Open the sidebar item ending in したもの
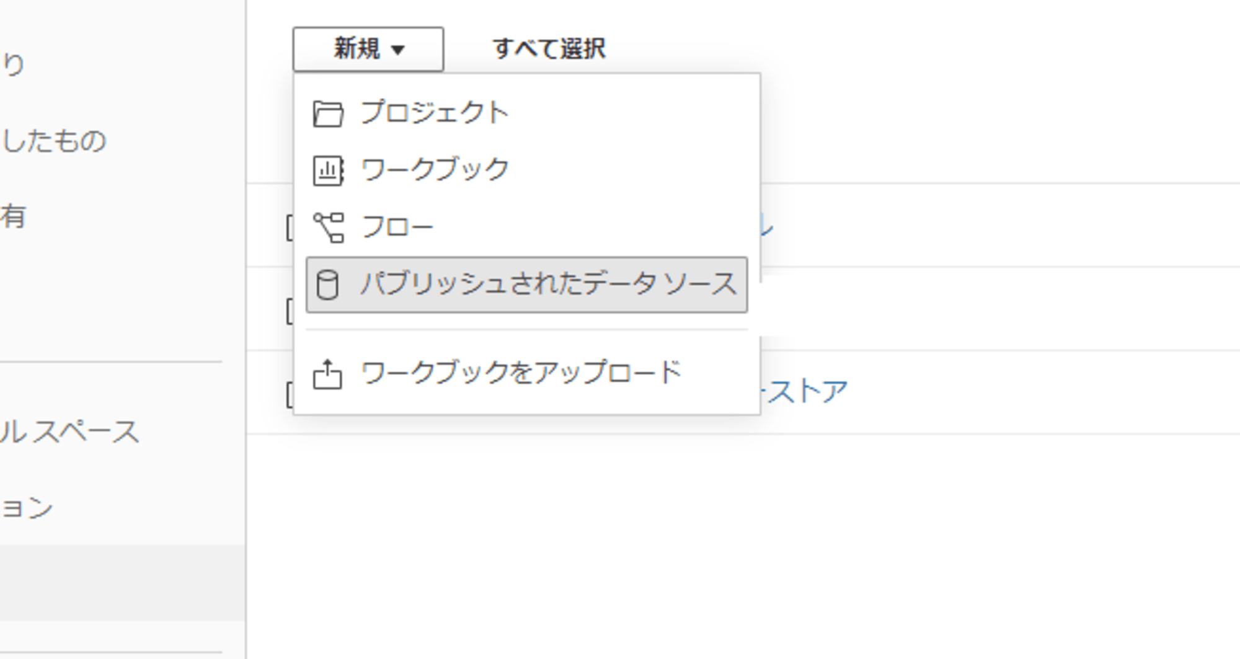This screenshot has height=659, width=1240. click(54, 141)
